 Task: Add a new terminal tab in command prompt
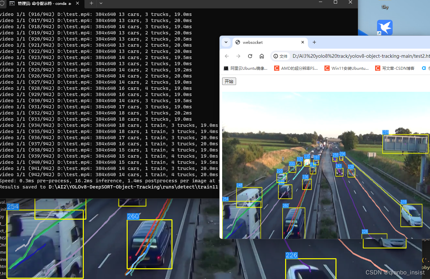91,3
